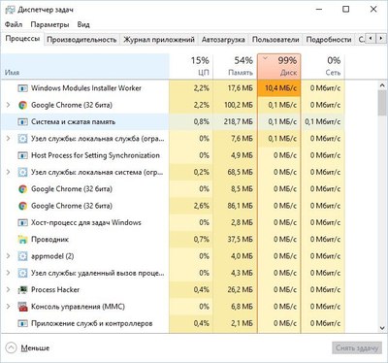Click the Меньше up-arrow circle icon

(11, 348)
